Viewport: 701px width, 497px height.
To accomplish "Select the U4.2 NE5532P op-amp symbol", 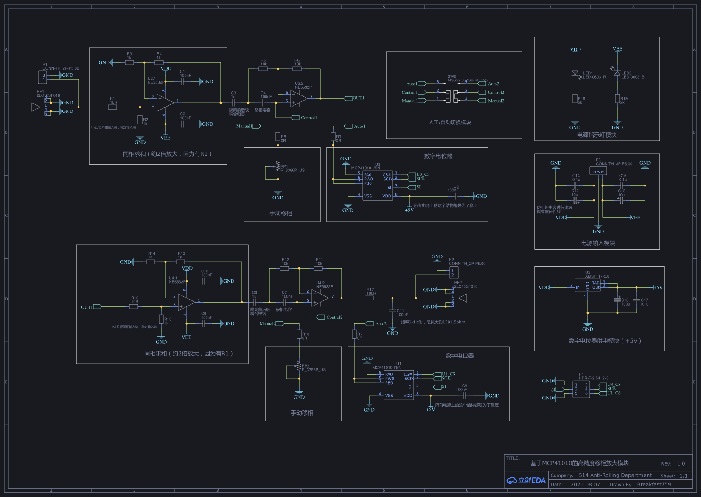I will (320, 298).
